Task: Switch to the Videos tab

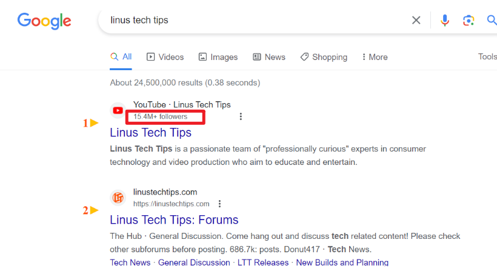Action: tap(165, 57)
